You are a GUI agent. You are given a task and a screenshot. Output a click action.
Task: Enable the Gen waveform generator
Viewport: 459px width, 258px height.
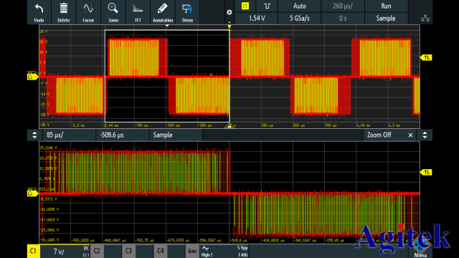192,251
